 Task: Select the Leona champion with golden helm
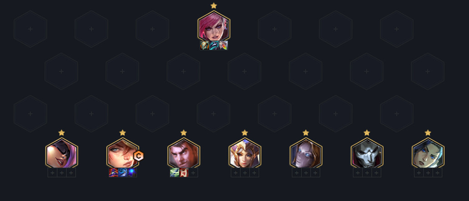tap(245, 153)
